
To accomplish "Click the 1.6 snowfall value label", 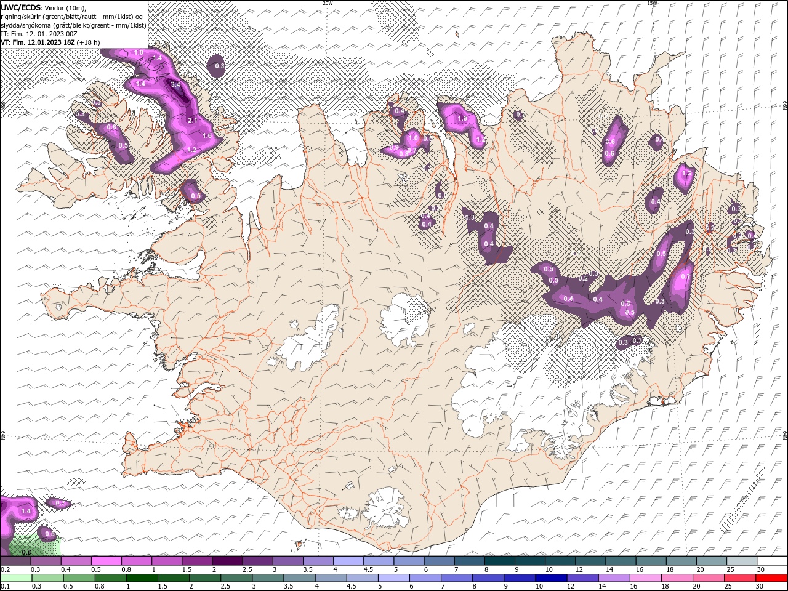I will click(207, 135).
